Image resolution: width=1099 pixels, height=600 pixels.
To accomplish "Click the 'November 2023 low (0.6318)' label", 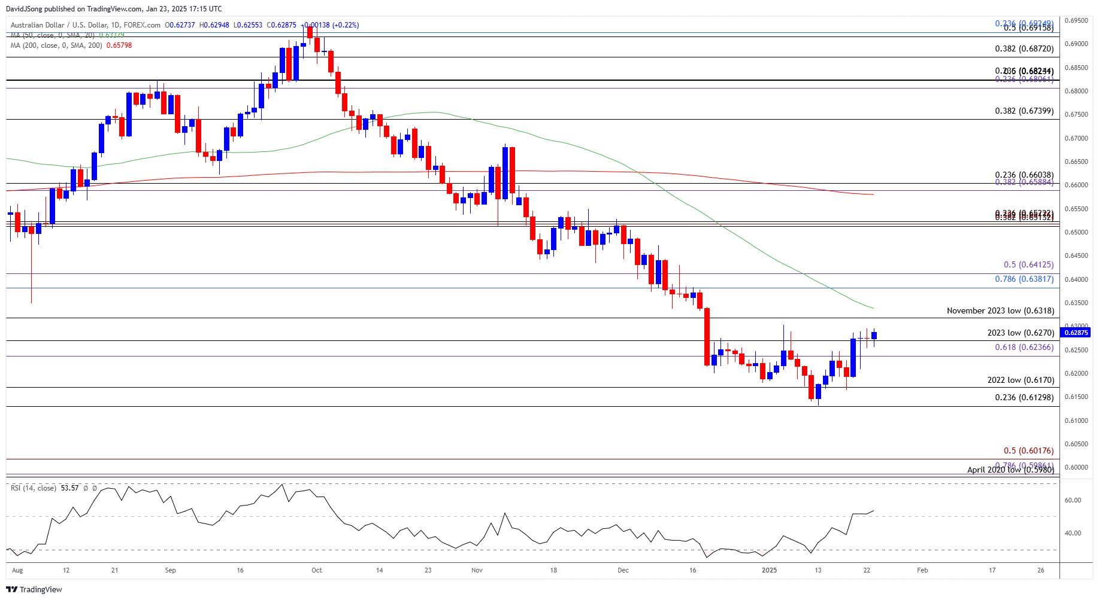I will tap(1000, 310).
